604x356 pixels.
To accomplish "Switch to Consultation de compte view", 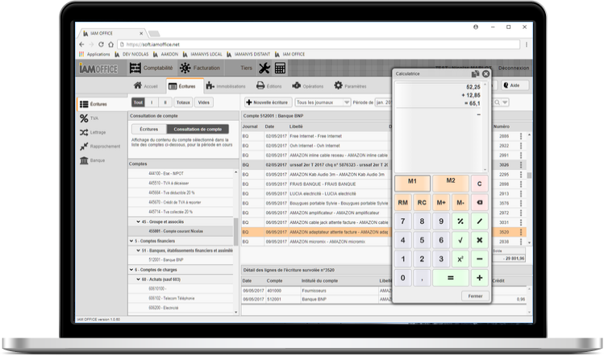I will (x=198, y=129).
